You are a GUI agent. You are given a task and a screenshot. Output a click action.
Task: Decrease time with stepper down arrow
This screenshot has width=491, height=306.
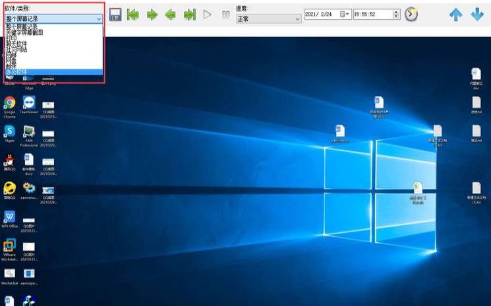tap(397, 16)
